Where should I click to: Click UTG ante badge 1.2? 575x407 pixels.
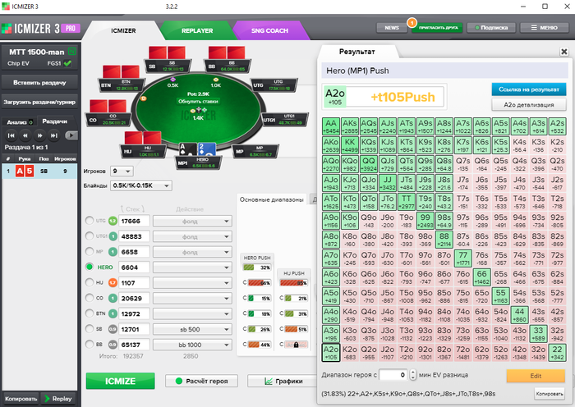click(113, 221)
